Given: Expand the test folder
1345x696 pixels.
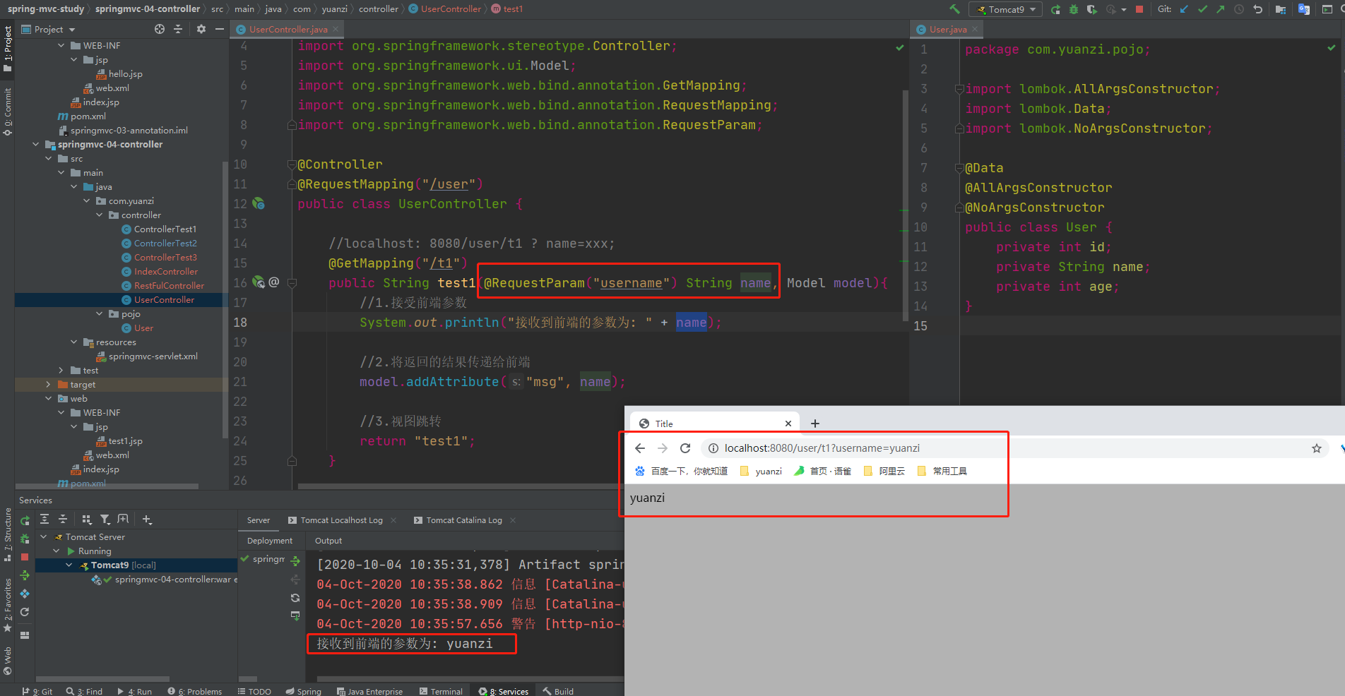Looking at the screenshot, I should [61, 371].
